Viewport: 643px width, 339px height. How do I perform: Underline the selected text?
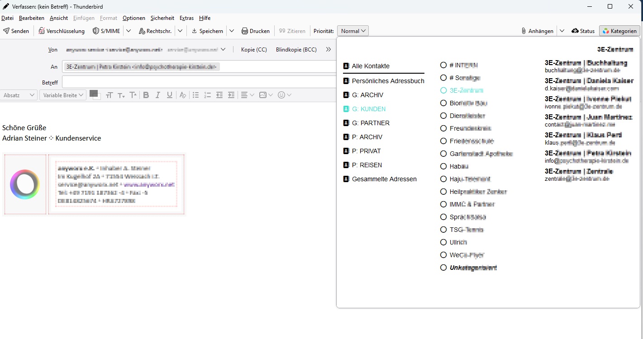pyautogui.click(x=170, y=95)
